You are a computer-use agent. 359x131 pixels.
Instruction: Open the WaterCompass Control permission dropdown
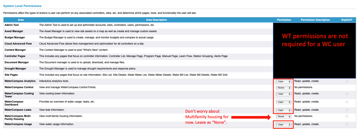(x=284, y=88)
